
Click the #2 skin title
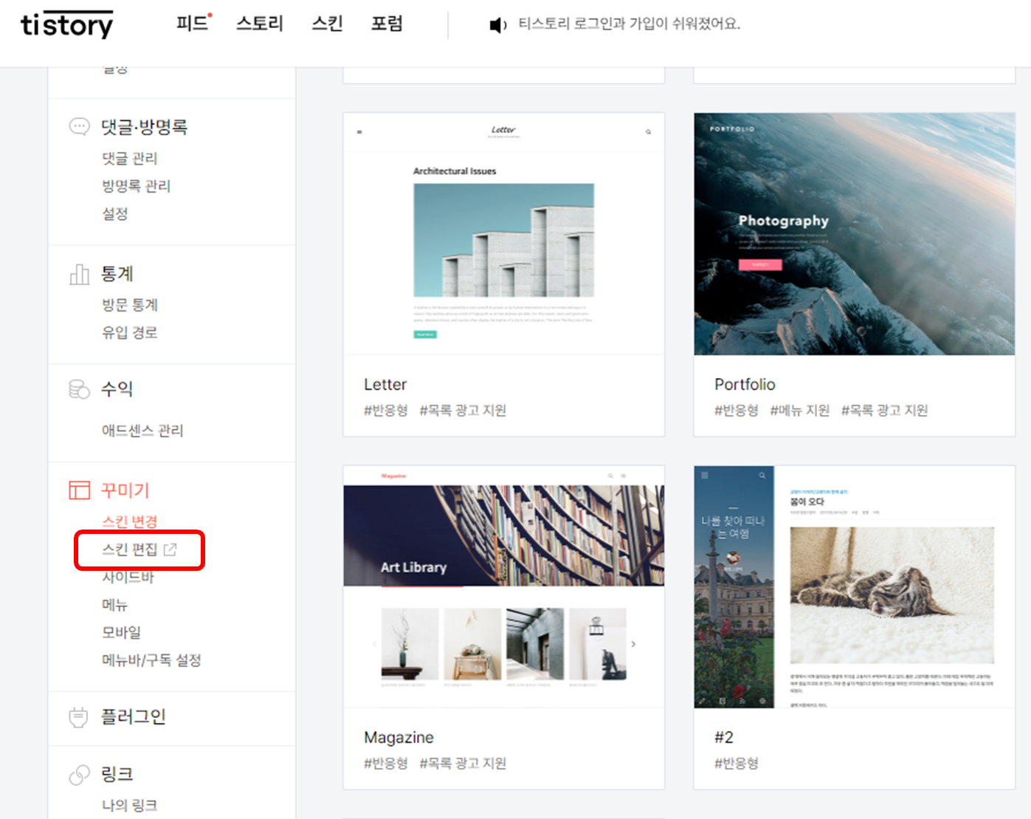pyautogui.click(x=724, y=738)
